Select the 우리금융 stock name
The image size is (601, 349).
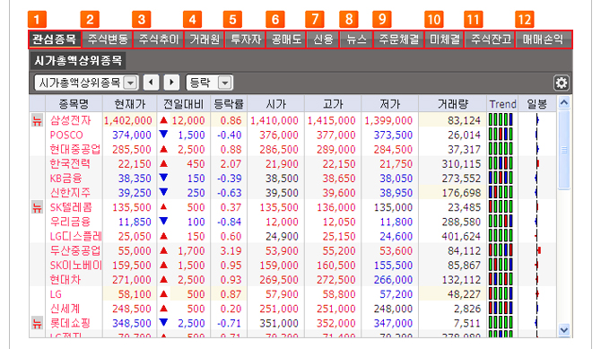coord(70,222)
